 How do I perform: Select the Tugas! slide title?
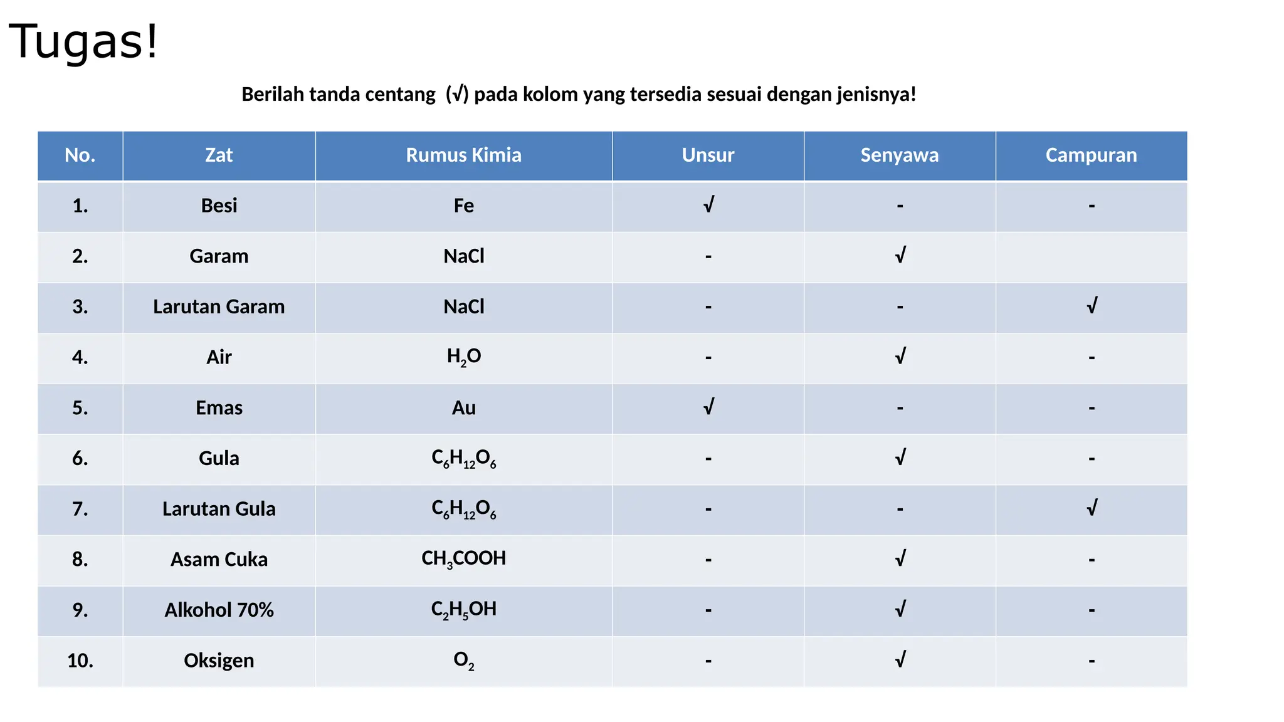pos(83,41)
